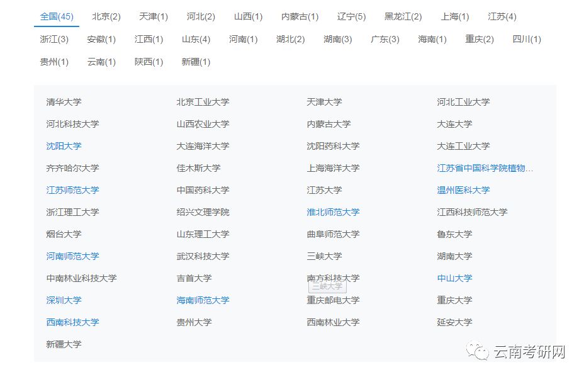Open the 内蒙古(1) tab
Viewport: 584px width, 377px height.
click(300, 17)
